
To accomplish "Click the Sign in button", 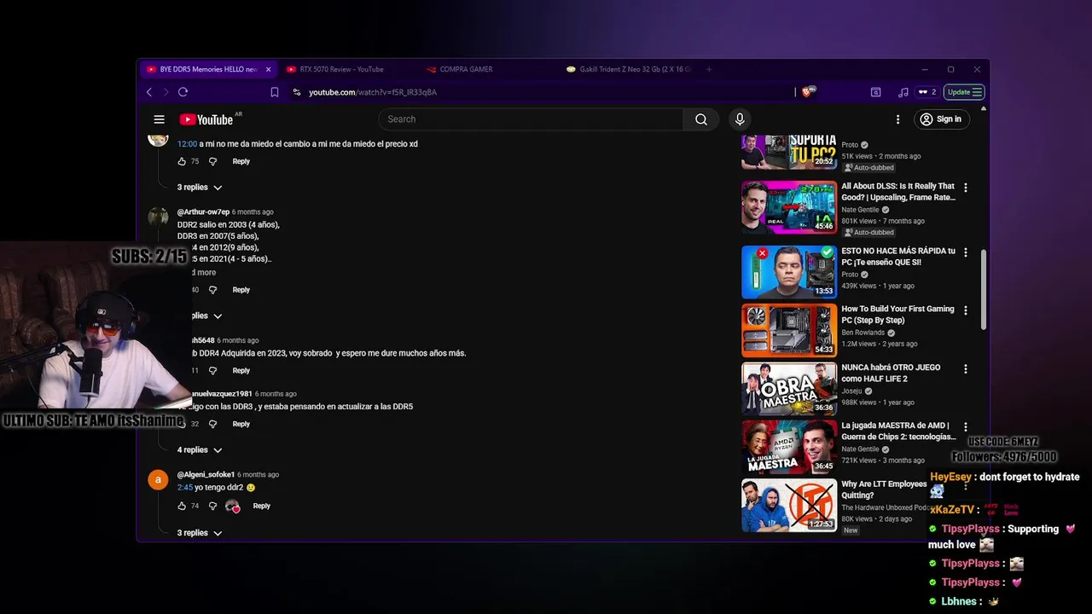I will click(x=940, y=119).
